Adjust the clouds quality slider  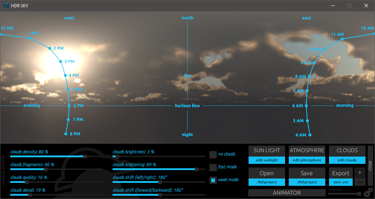click(56, 182)
